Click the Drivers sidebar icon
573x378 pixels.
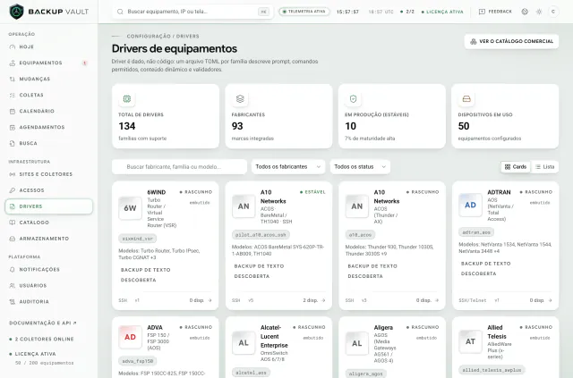click(12, 206)
